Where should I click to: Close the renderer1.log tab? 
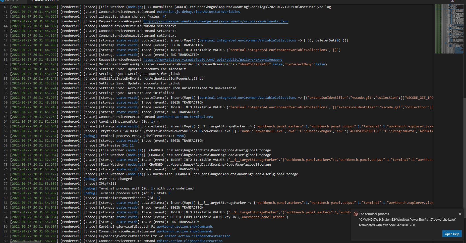point(57,1)
